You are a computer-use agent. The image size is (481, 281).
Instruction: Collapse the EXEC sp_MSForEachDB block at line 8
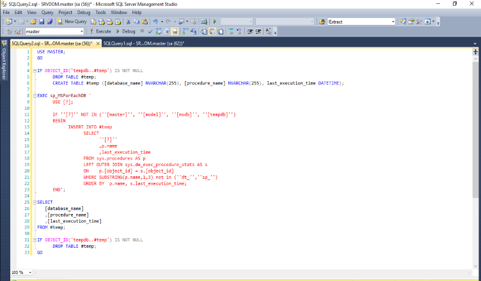35,96
